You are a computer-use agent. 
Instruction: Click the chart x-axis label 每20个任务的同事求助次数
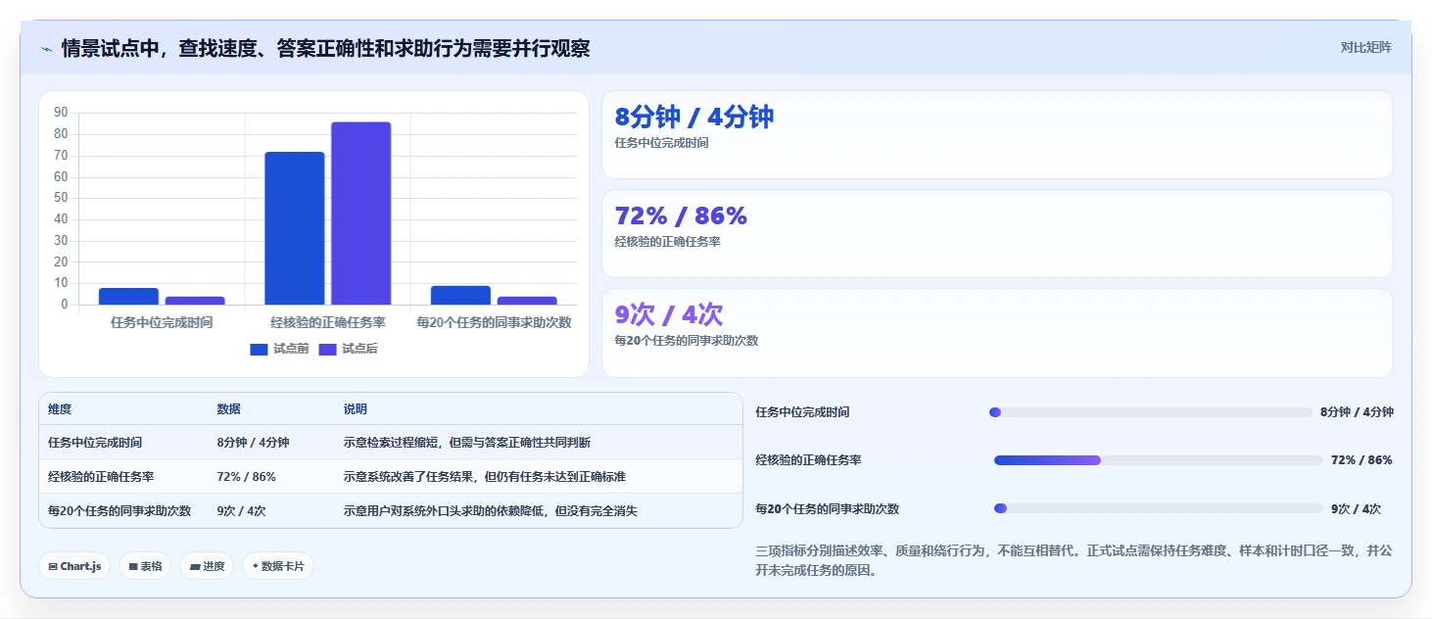pos(494,322)
